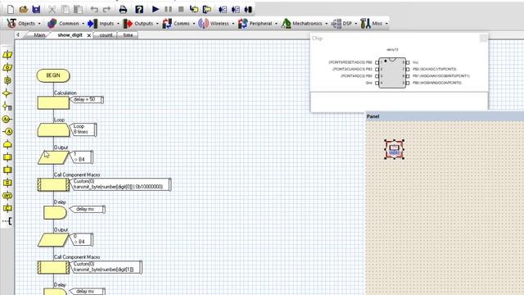Redo the last undone action
This screenshot has height=295, width=524.
coord(106,9)
